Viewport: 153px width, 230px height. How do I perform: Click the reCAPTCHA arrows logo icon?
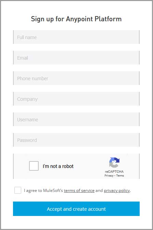(x=114, y=162)
